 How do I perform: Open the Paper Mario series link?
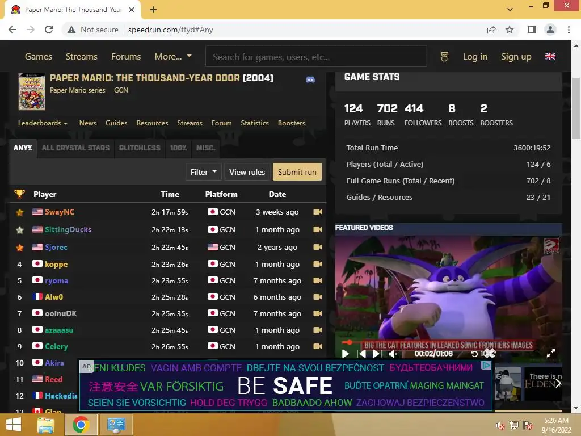(x=77, y=90)
